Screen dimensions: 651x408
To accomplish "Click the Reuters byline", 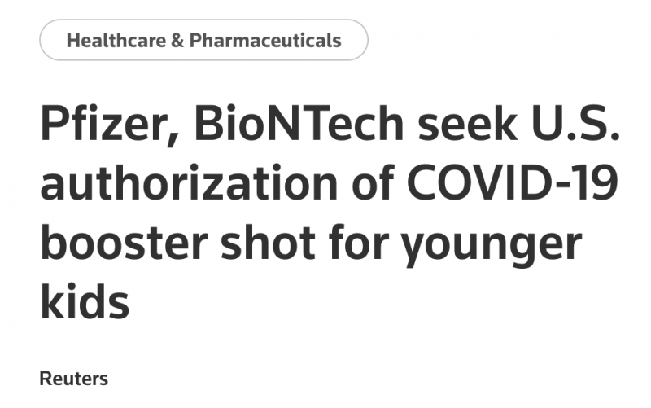I will click(x=73, y=379).
